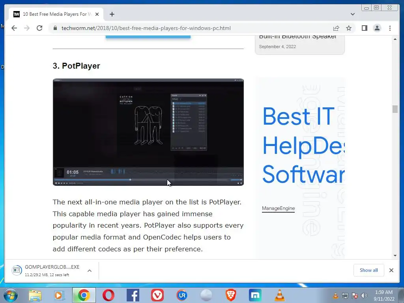Click the scrollbar down arrow
The width and height of the screenshot is (404, 303).
click(x=395, y=256)
